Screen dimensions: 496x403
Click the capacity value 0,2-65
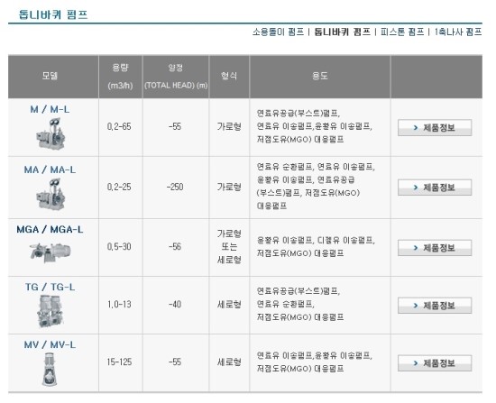pos(119,126)
